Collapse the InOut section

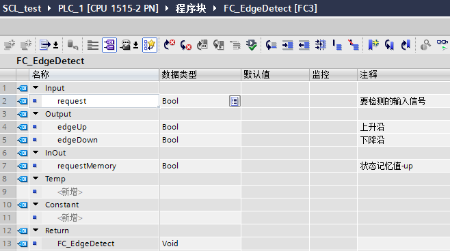[36, 153]
